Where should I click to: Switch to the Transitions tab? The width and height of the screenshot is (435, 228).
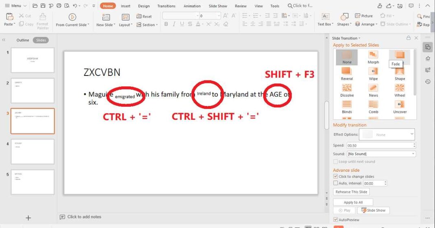pyautogui.click(x=166, y=6)
